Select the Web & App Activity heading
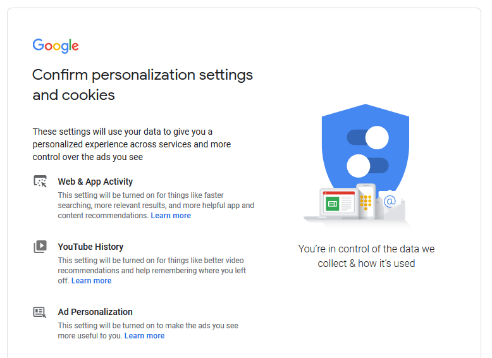 (95, 182)
